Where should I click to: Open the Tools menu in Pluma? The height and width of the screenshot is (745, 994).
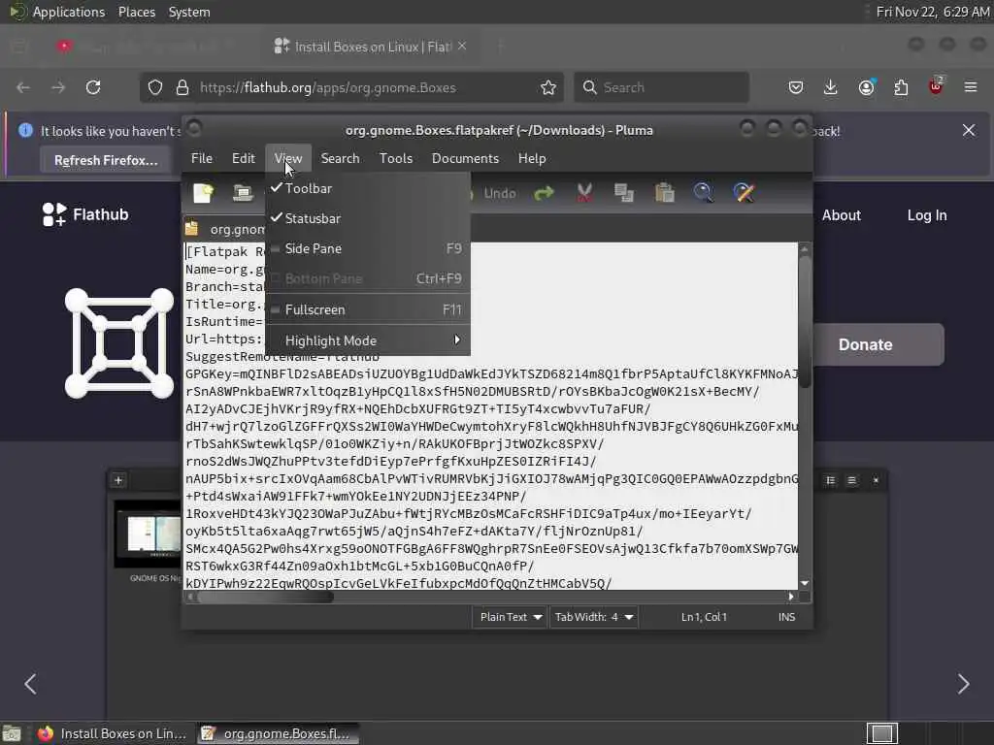click(396, 158)
